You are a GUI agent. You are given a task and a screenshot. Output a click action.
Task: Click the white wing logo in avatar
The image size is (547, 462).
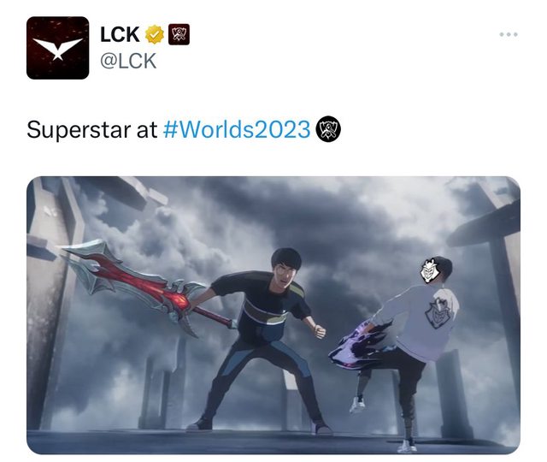[57, 48]
